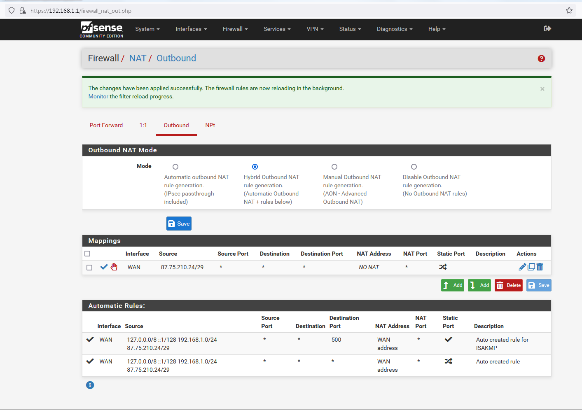Save the Outbound NAT Mode setting
582x410 pixels.
179,224
